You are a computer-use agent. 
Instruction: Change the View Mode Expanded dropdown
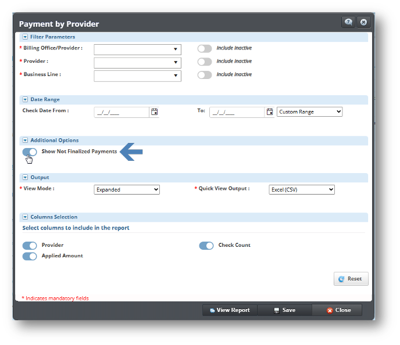click(127, 189)
